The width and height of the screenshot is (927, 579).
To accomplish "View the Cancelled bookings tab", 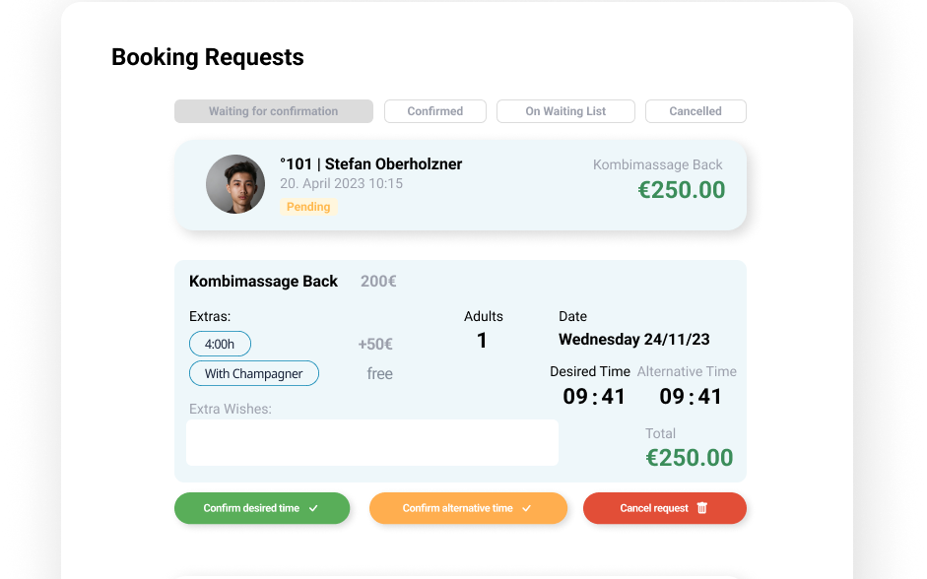I will point(695,111).
